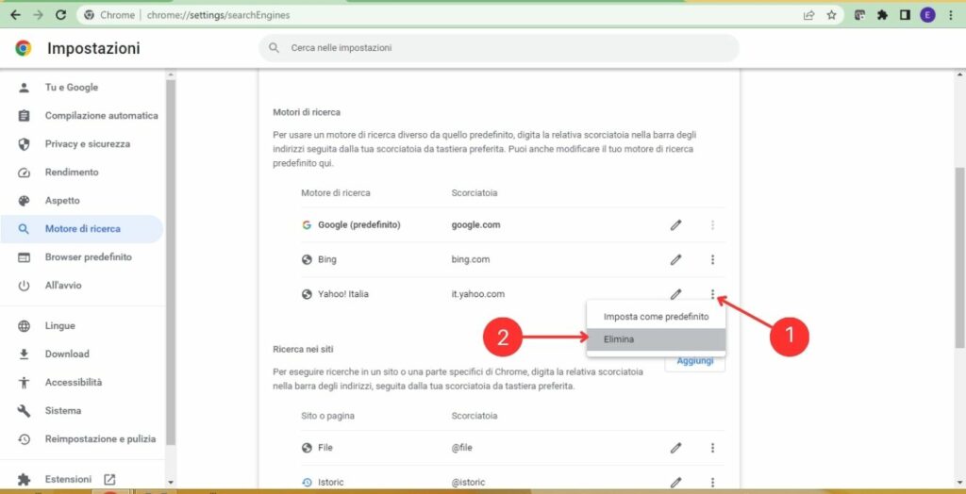The image size is (966, 494).
Task: Click the Google (predefinito) row name
Action: [359, 225]
